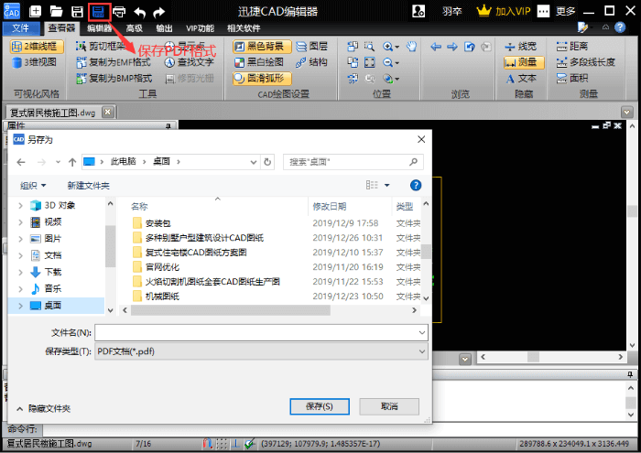
Task: Switch to the 编辑器 tab
Action: click(99, 28)
